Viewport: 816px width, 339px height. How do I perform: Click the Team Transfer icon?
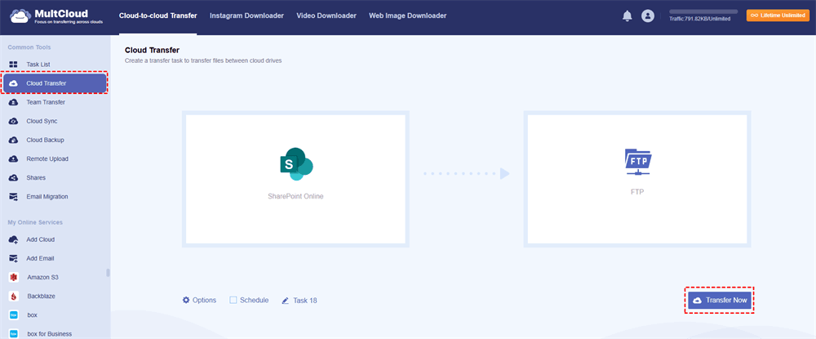tap(14, 103)
